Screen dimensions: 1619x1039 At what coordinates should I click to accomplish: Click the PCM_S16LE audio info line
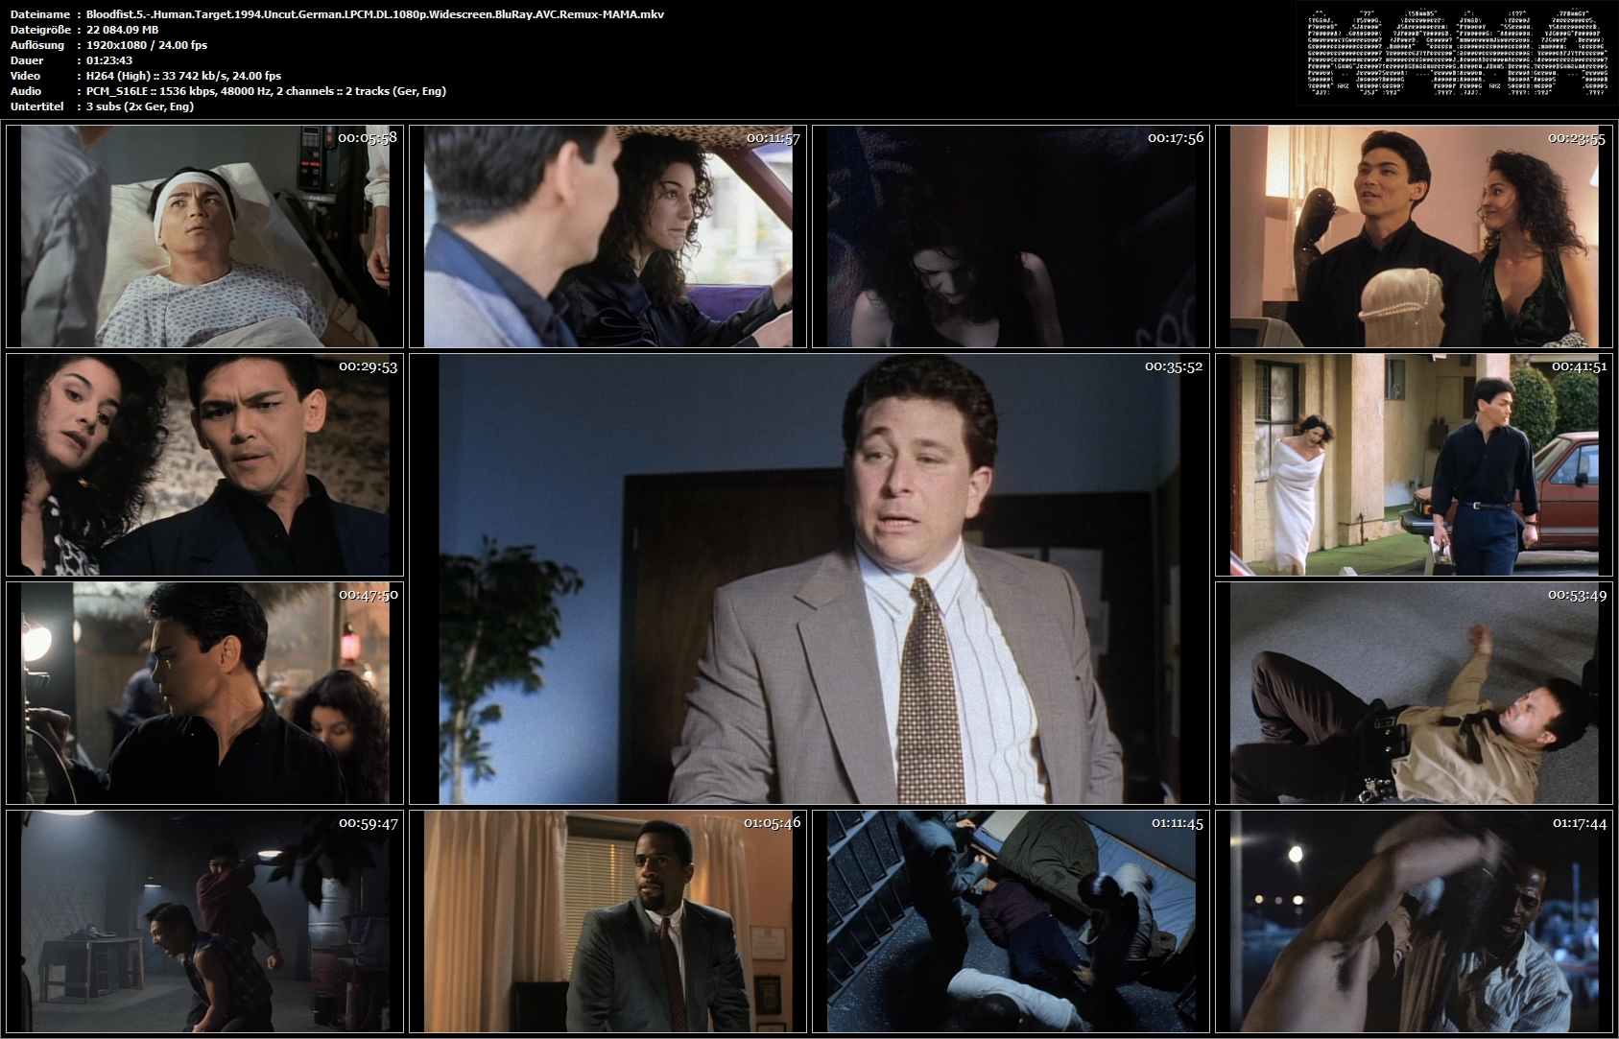point(266,91)
